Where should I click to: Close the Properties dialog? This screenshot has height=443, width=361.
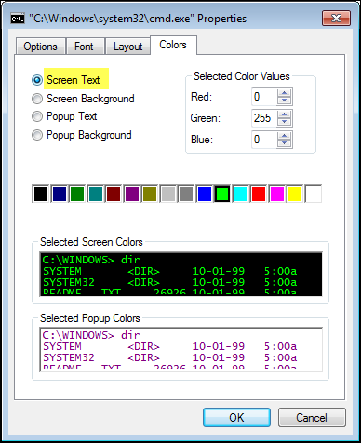(x=336, y=19)
